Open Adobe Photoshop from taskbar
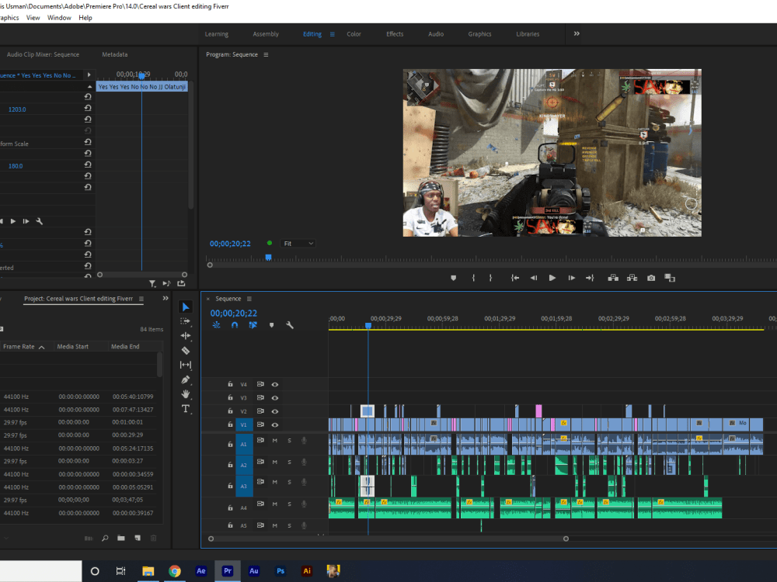This screenshot has height=582, width=777. point(280,571)
